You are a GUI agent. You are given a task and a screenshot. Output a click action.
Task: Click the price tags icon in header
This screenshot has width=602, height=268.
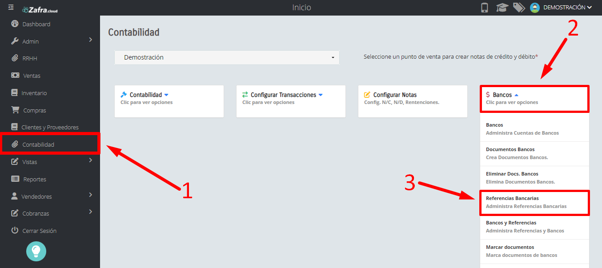pyautogui.click(x=519, y=8)
